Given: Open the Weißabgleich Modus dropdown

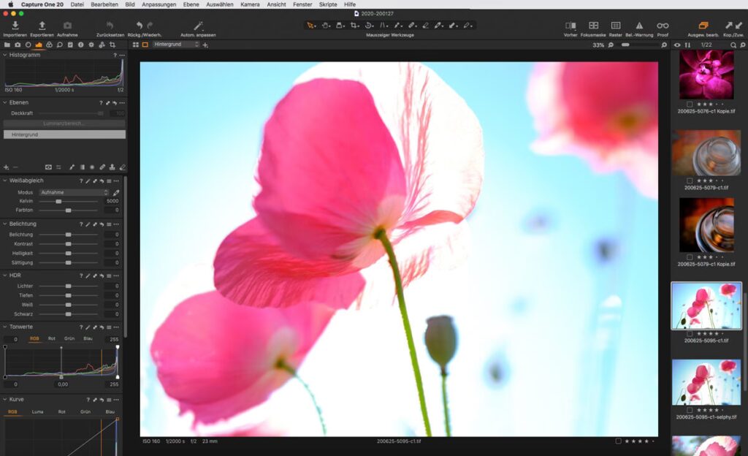Looking at the screenshot, I should coord(74,192).
